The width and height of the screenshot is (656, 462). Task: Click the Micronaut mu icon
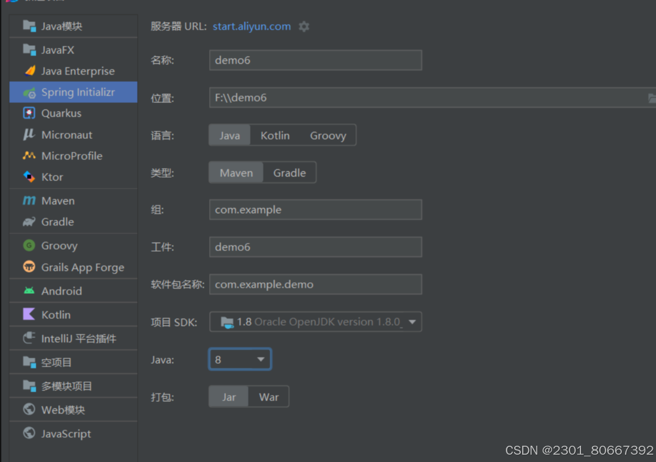pos(29,135)
